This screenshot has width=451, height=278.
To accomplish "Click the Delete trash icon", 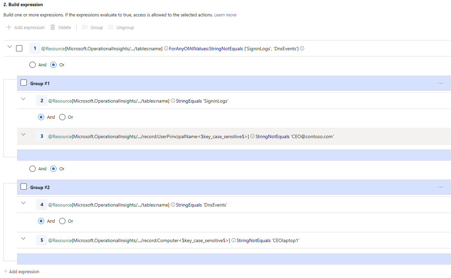I will (53, 27).
